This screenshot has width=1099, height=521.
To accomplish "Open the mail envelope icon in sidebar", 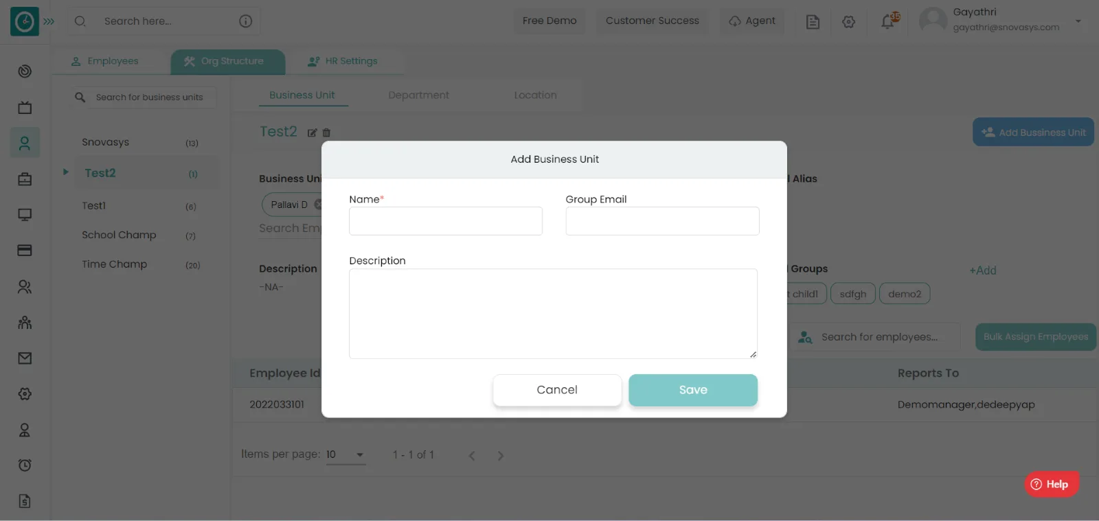I will click(25, 358).
